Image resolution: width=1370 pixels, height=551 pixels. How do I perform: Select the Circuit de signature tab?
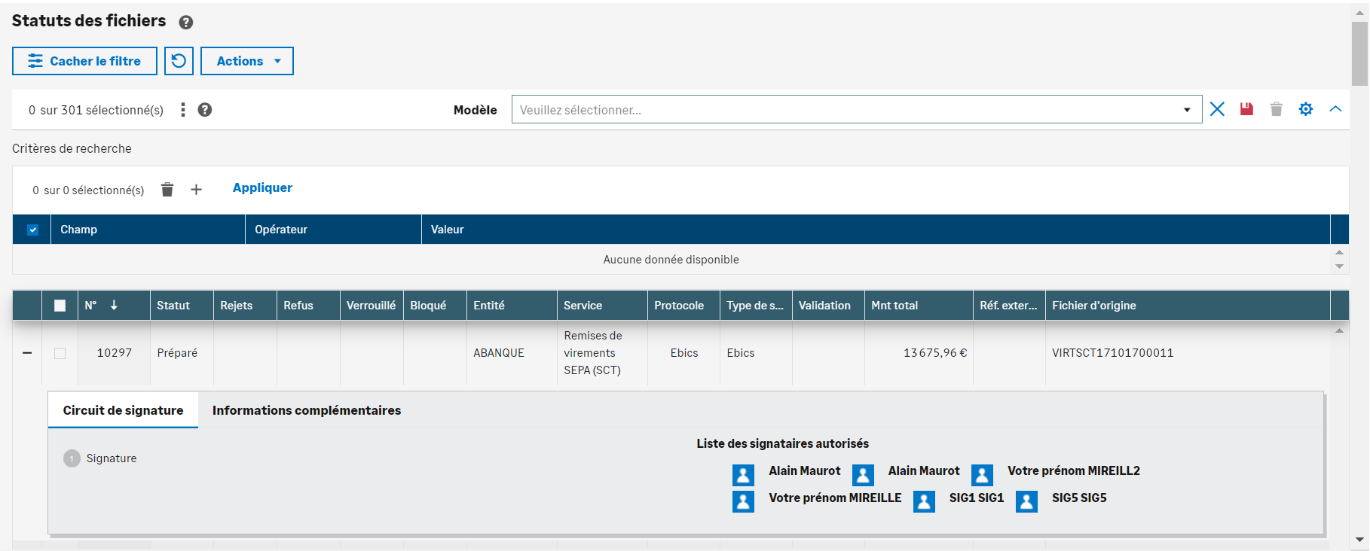pos(123,410)
